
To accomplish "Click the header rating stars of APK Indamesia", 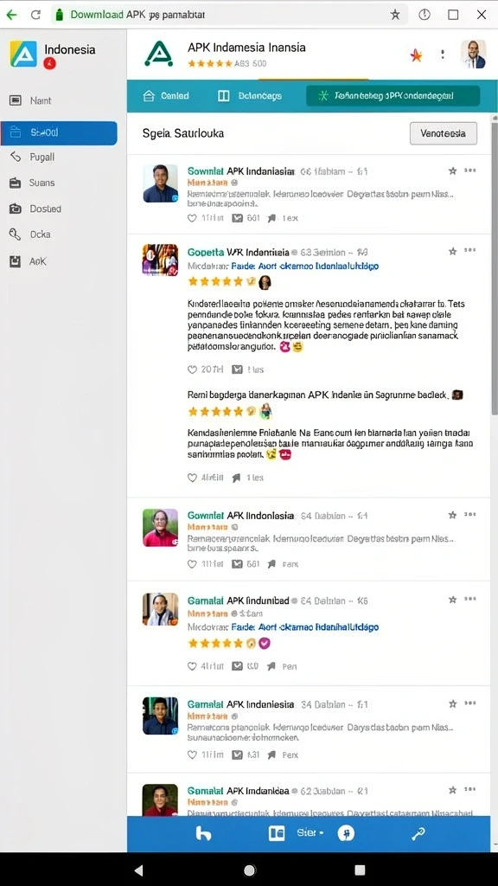I will (210, 63).
